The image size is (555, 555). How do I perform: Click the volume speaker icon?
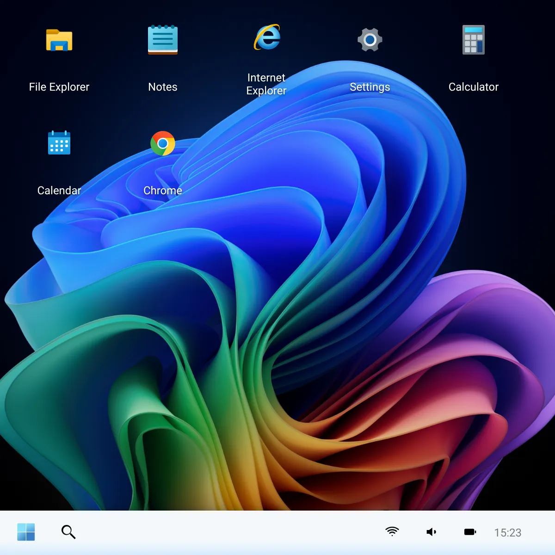pos(431,532)
